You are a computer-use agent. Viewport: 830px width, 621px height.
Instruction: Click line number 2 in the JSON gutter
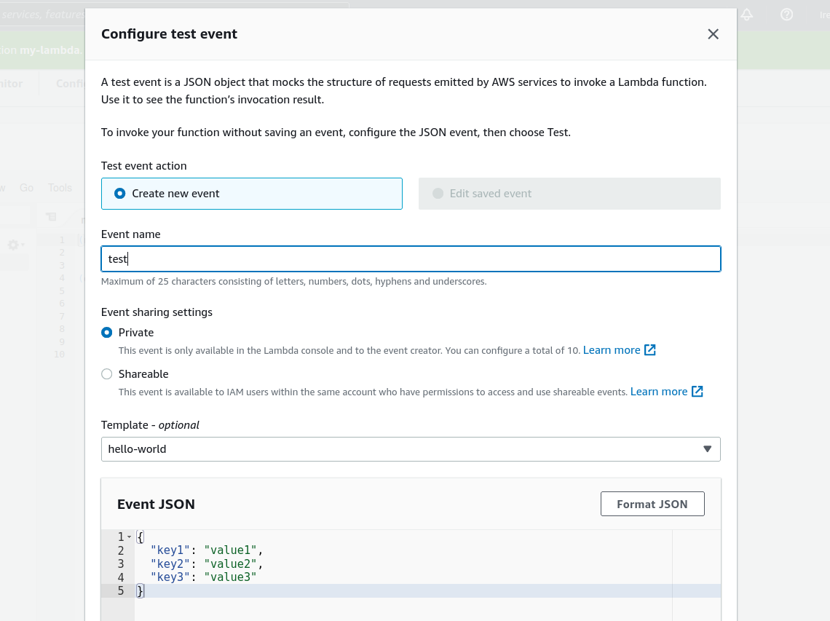121,550
